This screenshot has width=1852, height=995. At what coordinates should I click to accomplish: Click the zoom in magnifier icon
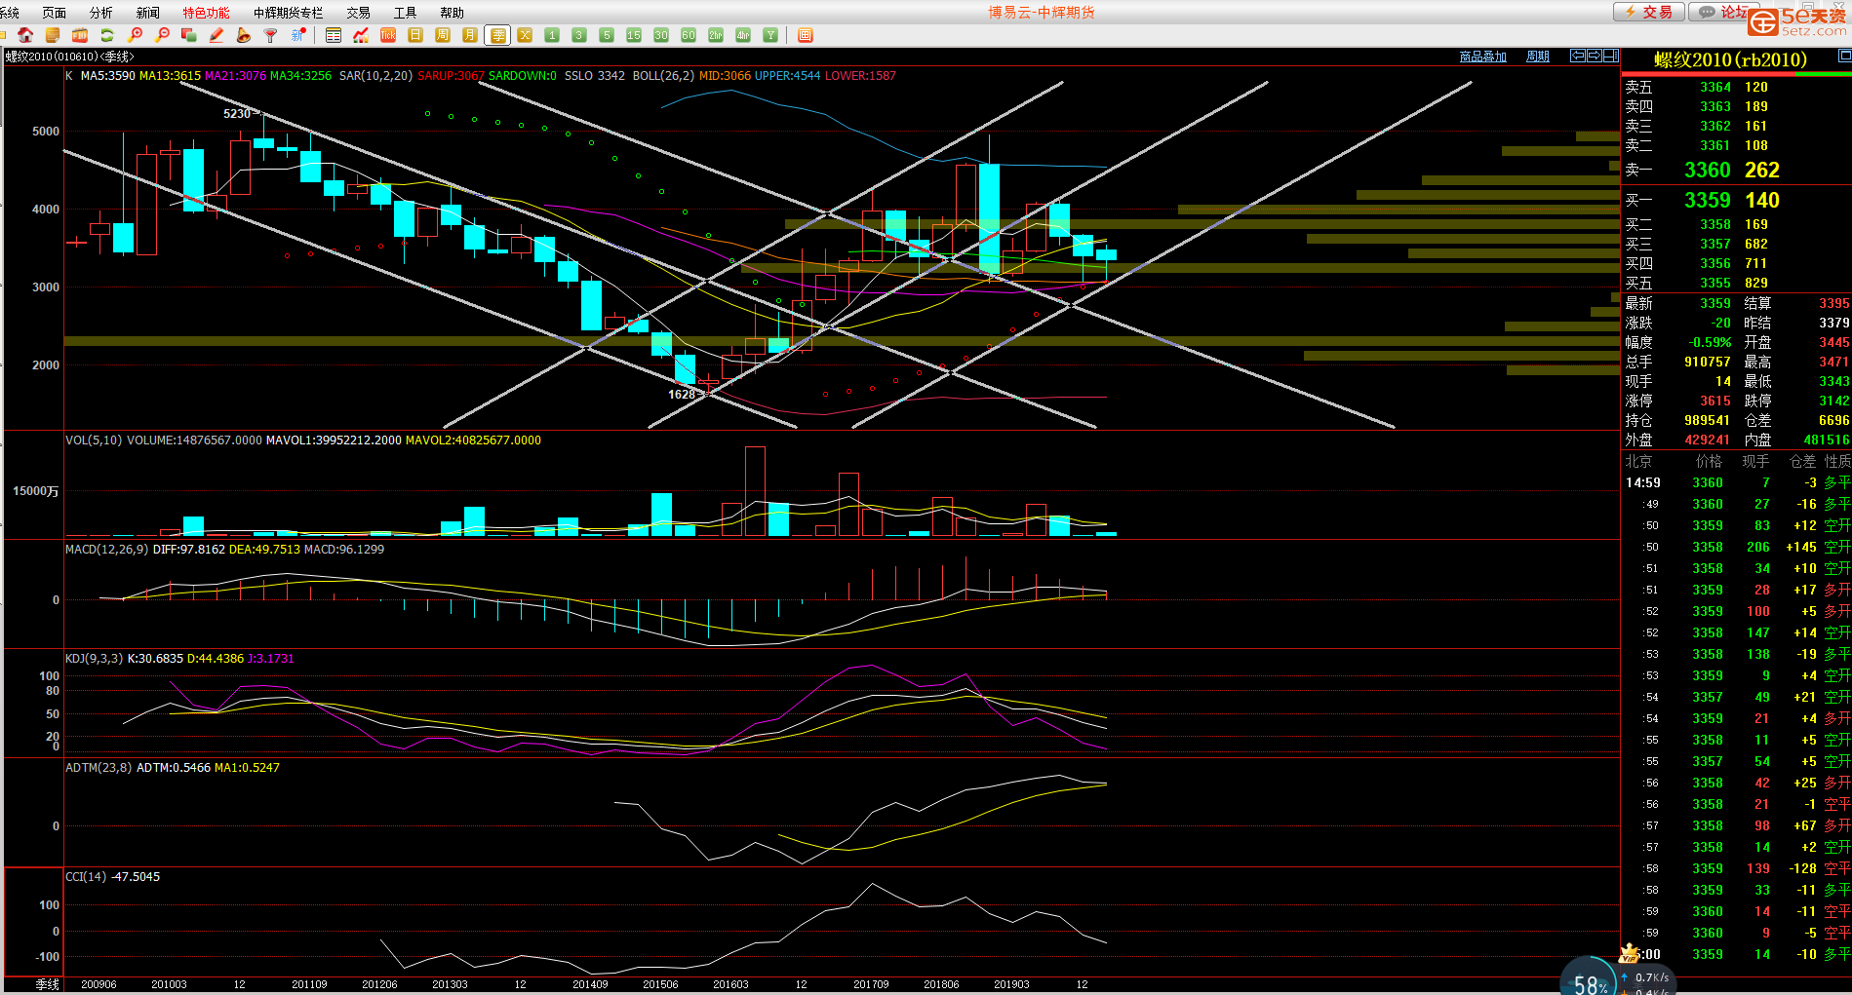136,35
